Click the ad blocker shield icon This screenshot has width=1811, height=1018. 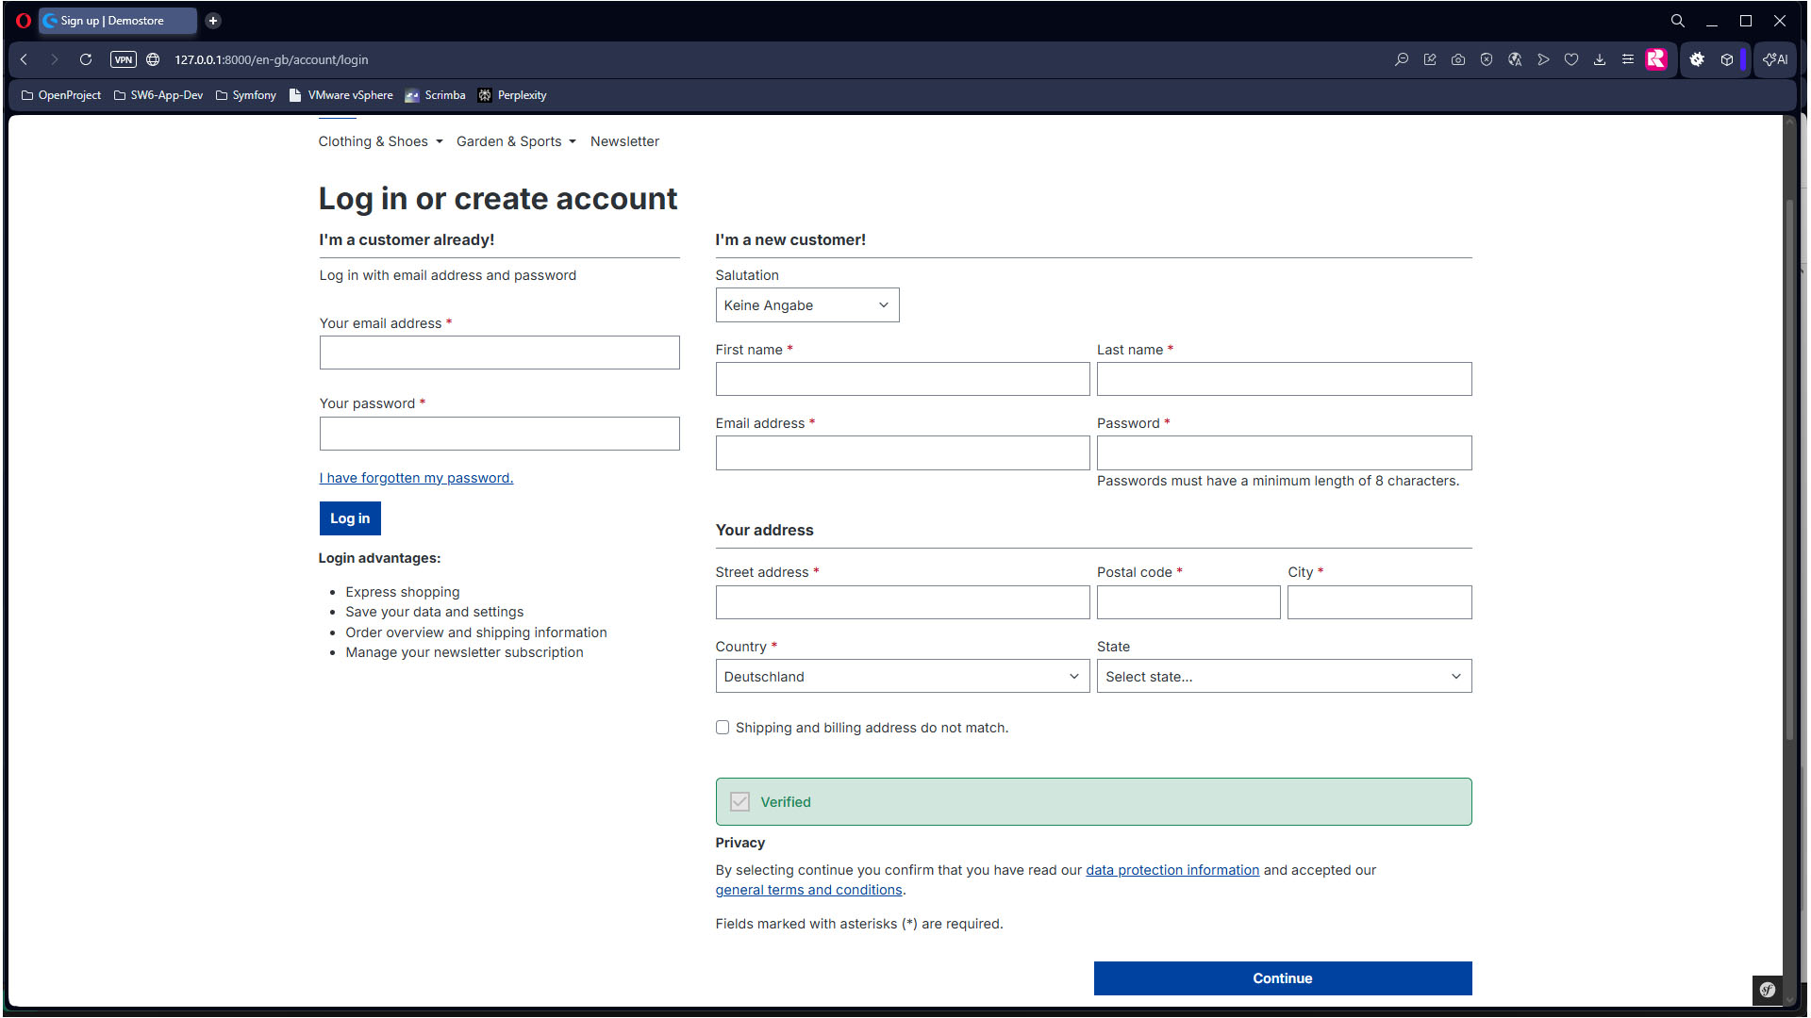coord(1487,59)
